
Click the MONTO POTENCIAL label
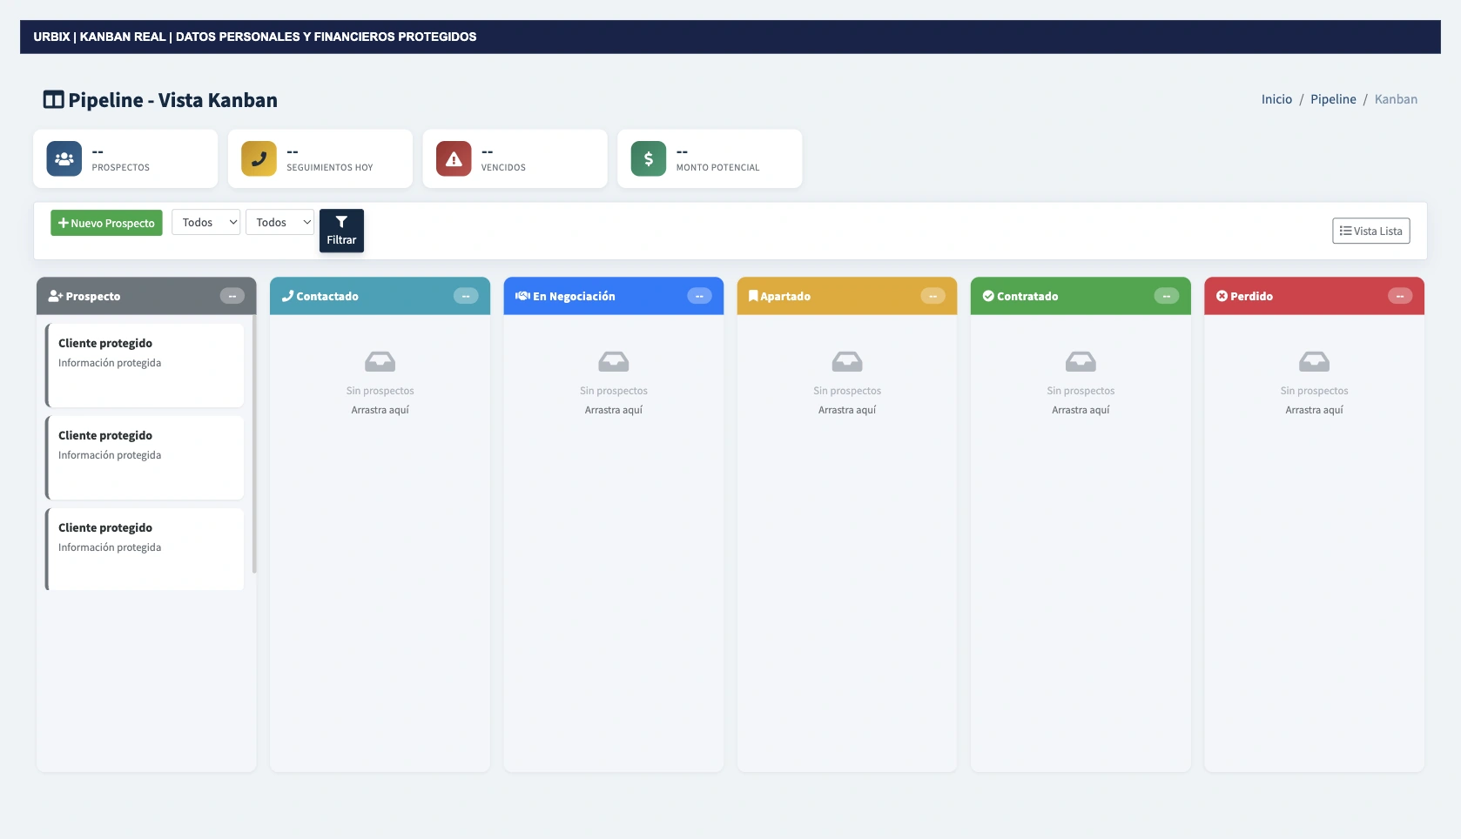718,167
